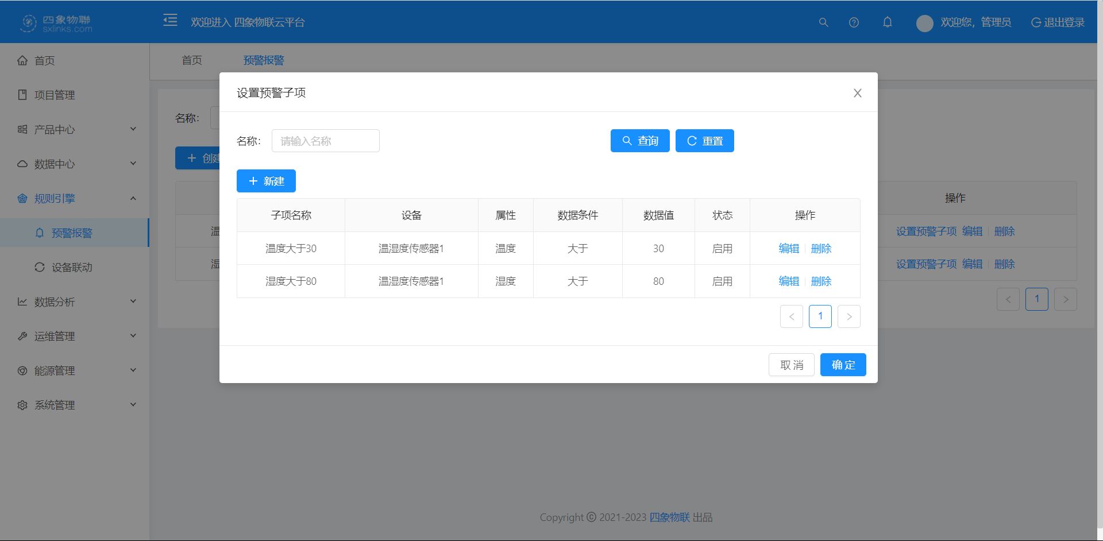The height and width of the screenshot is (541, 1103).
Task: Select the 首页 home icon in sidebar
Action: click(x=22, y=60)
